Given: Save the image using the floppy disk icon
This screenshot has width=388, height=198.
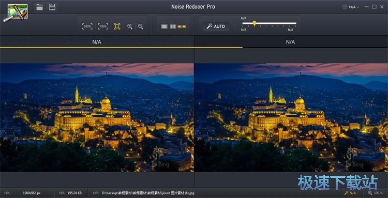Looking at the screenshot, I should 52,7.
